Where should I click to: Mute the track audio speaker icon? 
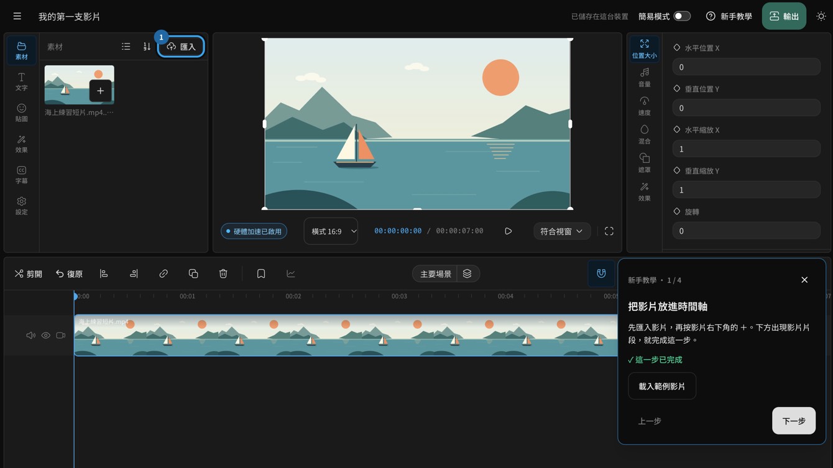[30, 336]
